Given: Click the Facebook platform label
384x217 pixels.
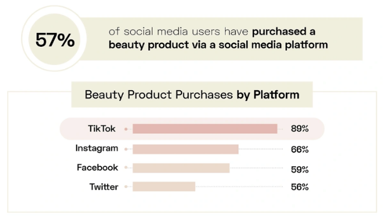Looking at the screenshot, I should [98, 167].
